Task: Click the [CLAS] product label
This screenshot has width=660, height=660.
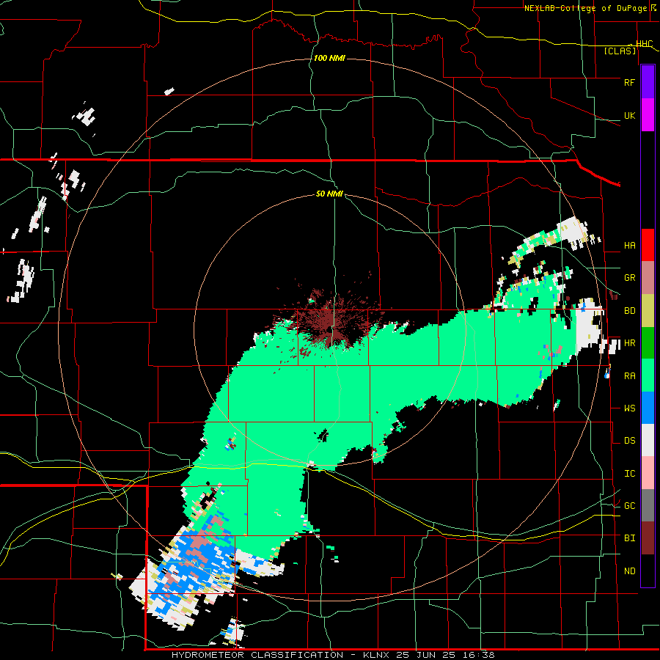Action: [620, 51]
